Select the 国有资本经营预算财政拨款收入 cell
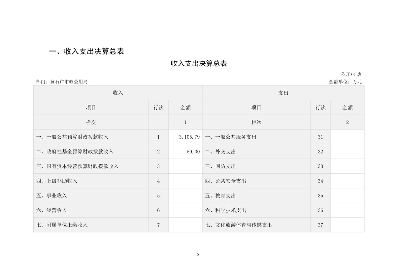 (x=78, y=166)
